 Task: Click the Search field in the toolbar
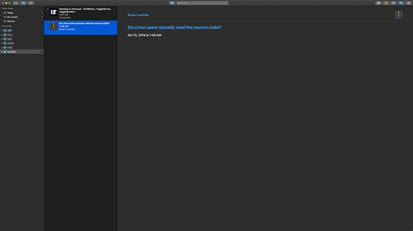pyautogui.click(x=201, y=3)
